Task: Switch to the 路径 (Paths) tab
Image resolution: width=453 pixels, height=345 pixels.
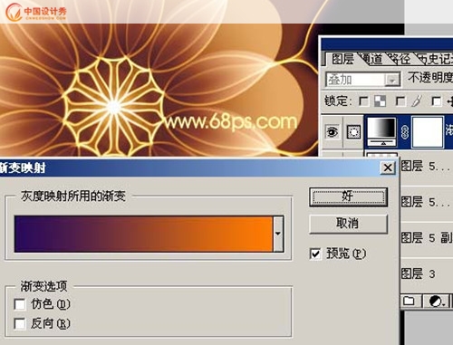Action: 400,59
